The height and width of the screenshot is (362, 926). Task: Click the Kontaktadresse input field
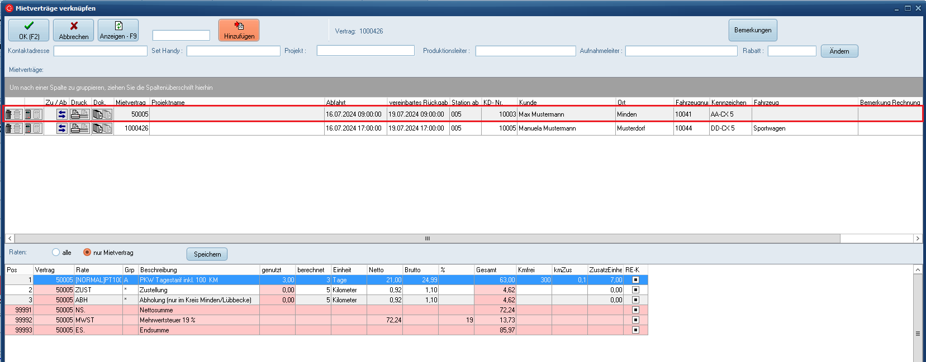pos(101,51)
